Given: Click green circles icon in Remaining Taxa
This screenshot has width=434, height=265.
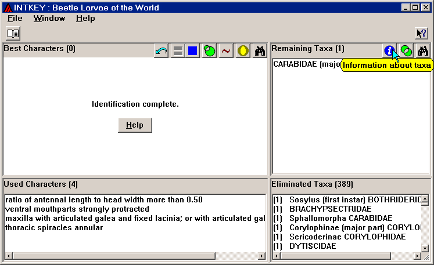Looking at the screenshot, I should click(407, 51).
